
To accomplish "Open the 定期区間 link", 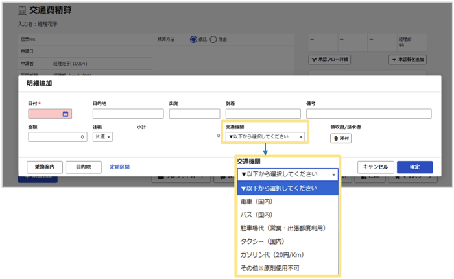I will point(119,167).
